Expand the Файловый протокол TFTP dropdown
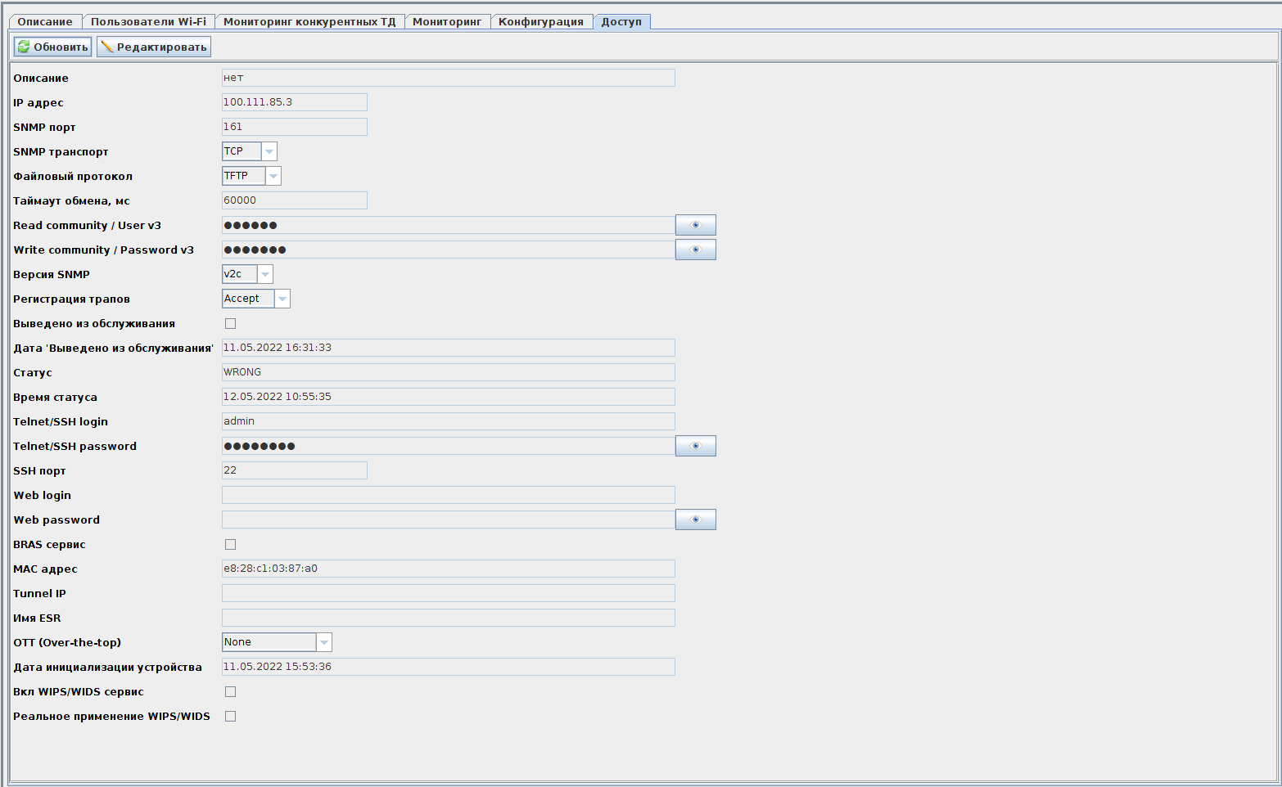 point(273,176)
